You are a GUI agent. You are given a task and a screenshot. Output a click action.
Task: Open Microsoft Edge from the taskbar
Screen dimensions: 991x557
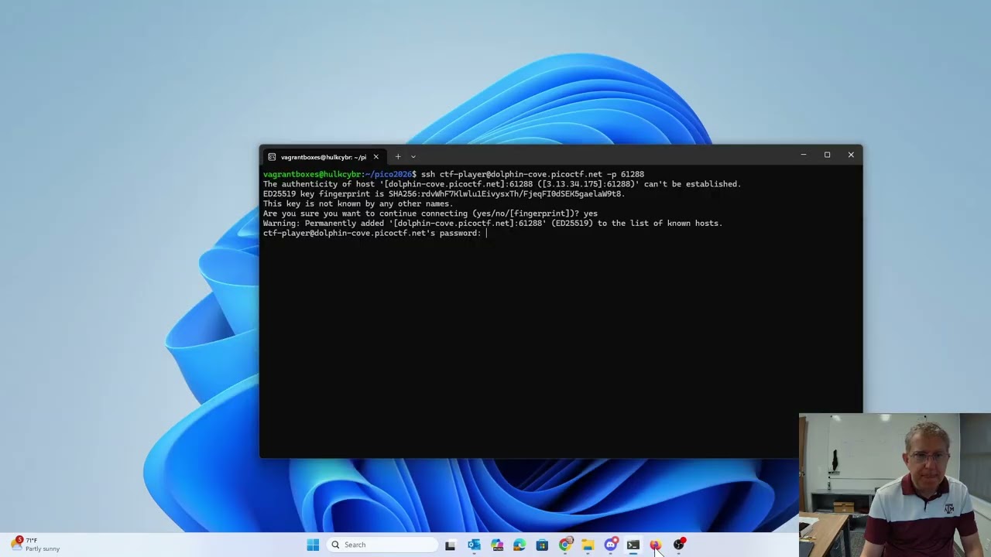point(520,545)
